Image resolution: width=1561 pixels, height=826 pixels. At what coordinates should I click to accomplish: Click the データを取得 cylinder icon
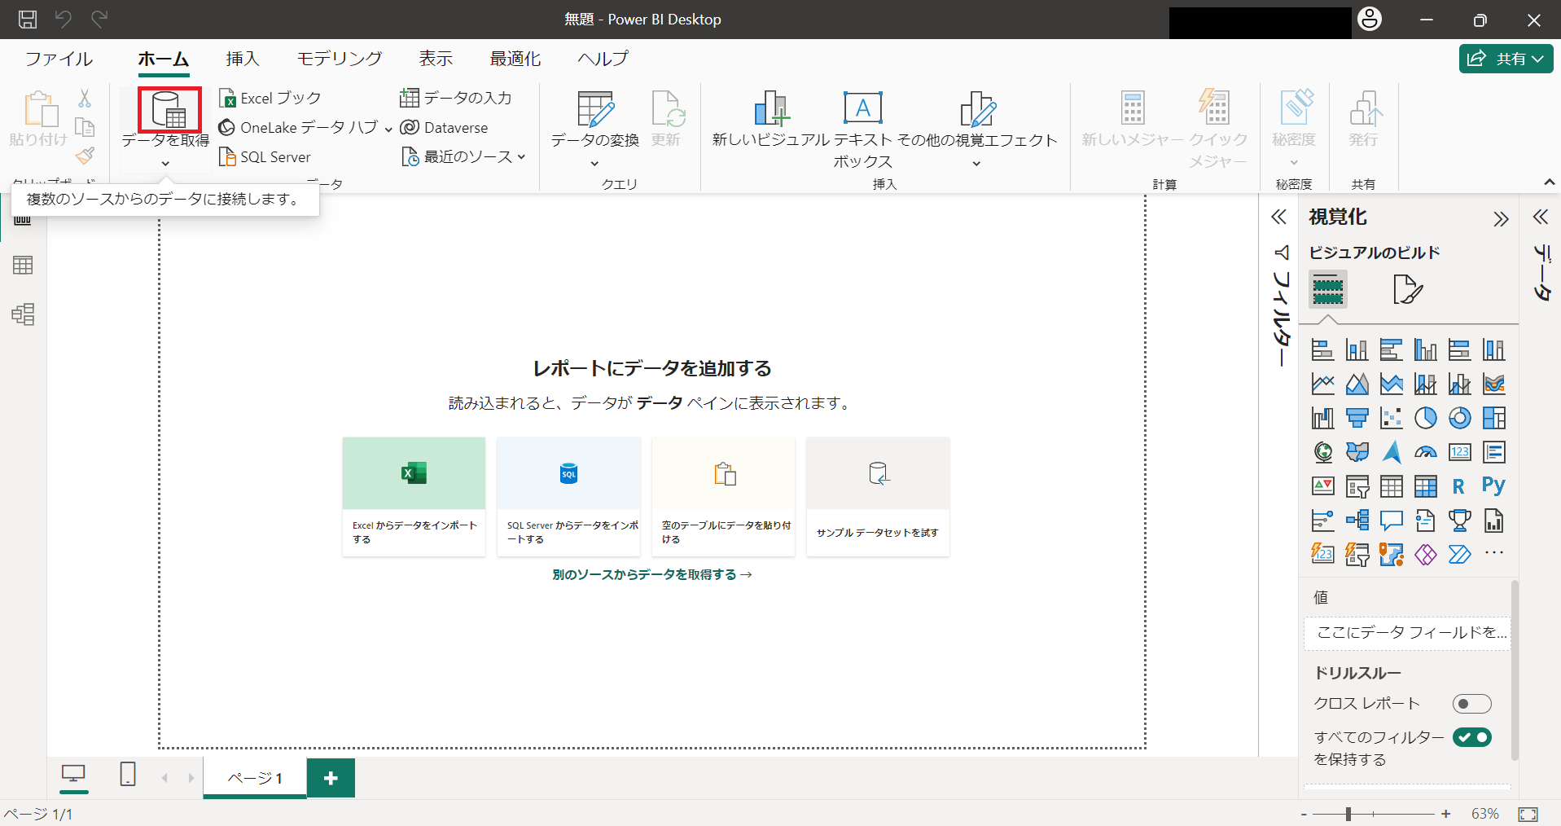[169, 110]
